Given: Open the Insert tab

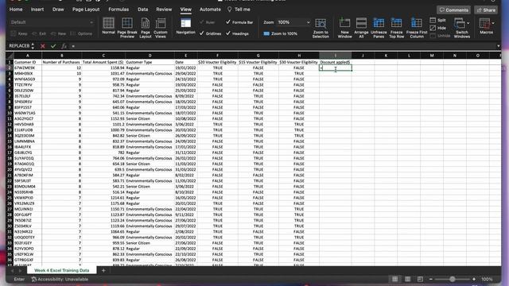Looking at the screenshot, I should [37, 10].
